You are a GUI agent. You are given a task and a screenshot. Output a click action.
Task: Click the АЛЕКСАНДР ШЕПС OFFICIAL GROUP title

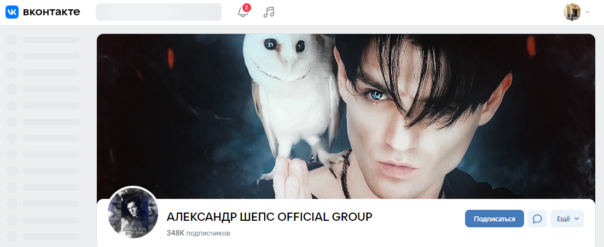(269, 217)
